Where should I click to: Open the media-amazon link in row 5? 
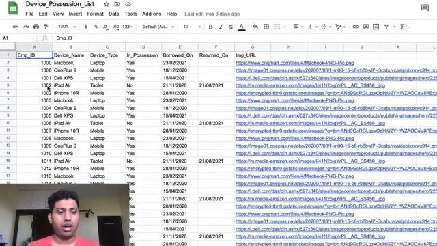coord(310,85)
